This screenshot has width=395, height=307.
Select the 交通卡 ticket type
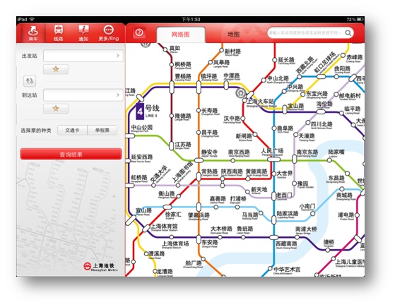click(x=72, y=131)
